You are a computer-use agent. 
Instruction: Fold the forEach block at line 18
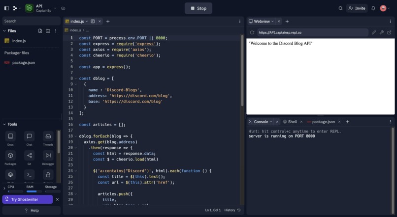coord(75,136)
